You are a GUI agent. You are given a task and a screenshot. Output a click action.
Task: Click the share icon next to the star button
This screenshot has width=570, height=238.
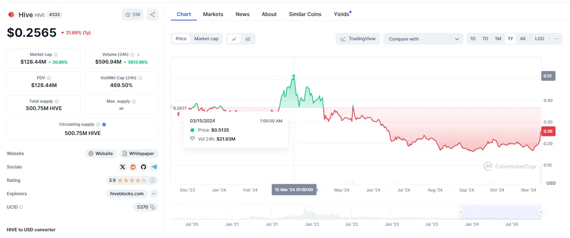tap(152, 15)
